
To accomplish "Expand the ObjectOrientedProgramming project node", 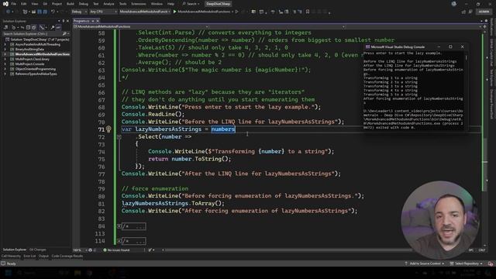I will pos(5,69).
